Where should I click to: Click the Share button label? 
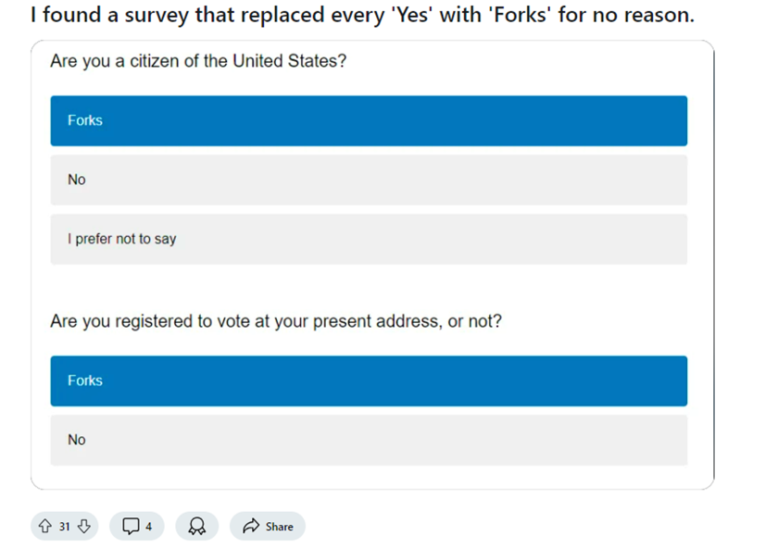click(280, 527)
